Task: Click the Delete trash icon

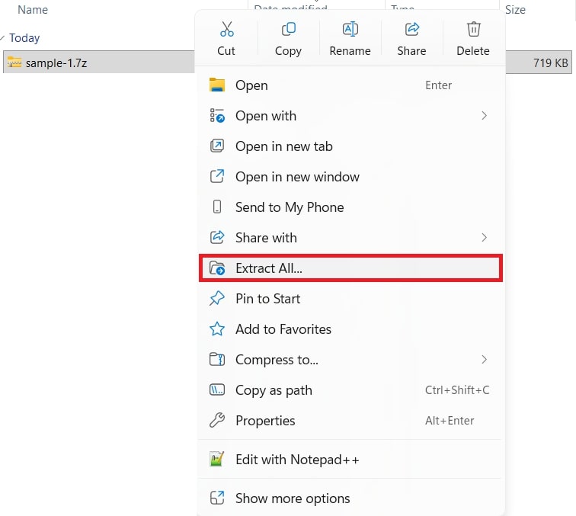Action: [x=473, y=30]
